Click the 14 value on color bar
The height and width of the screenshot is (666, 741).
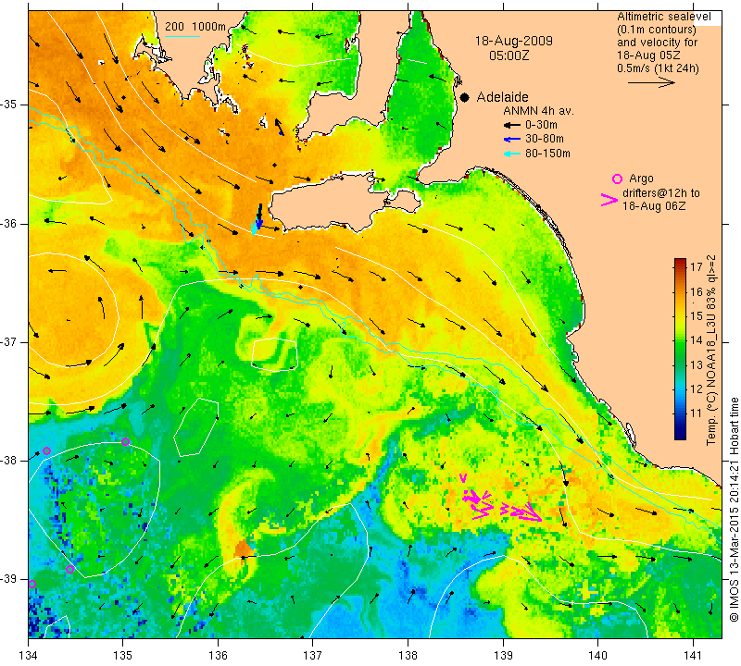point(697,339)
